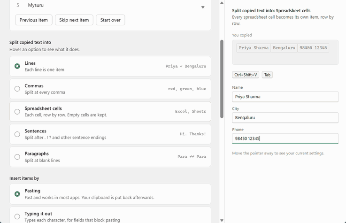Click the 'Excel, Sheets' example text
346x223 pixels.
191,111
